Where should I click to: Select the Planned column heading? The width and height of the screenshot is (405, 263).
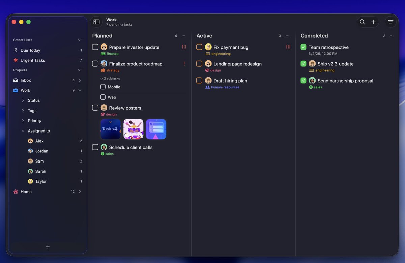102,36
